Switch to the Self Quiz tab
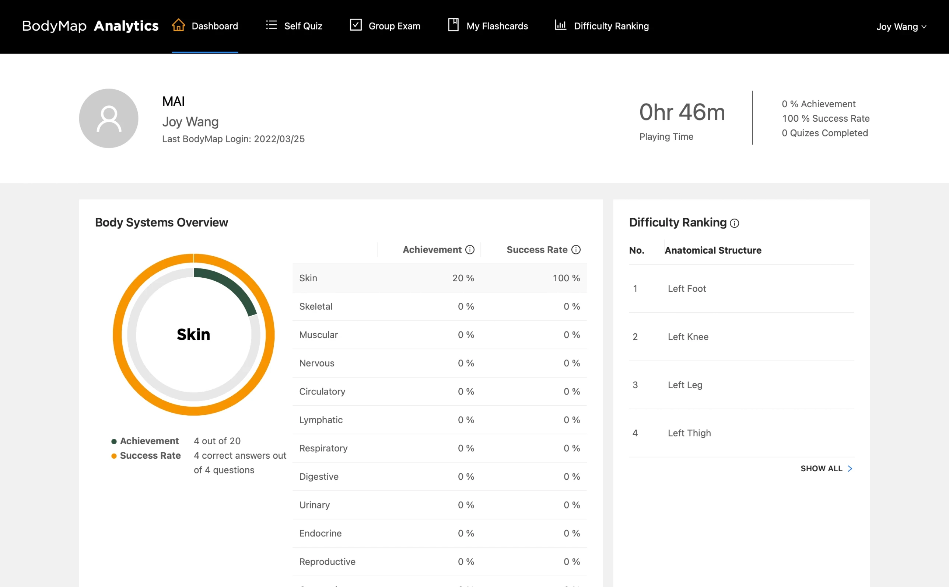The width and height of the screenshot is (949, 587). pyautogui.click(x=294, y=26)
